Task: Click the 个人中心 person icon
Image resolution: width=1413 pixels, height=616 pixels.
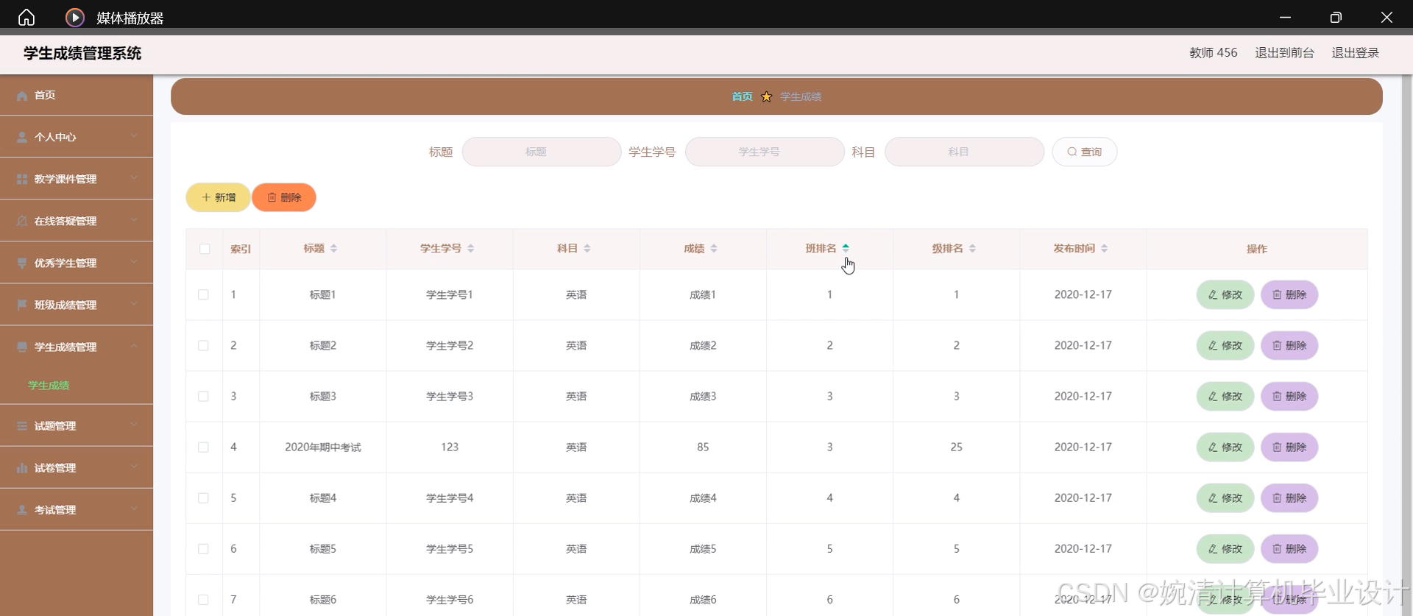Action: (22, 138)
